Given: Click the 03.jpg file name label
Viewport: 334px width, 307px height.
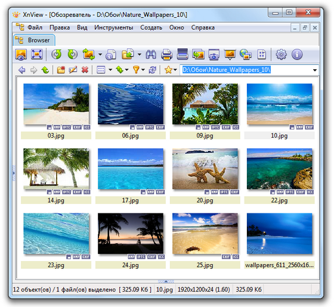Looking at the screenshot, I should (56, 136).
